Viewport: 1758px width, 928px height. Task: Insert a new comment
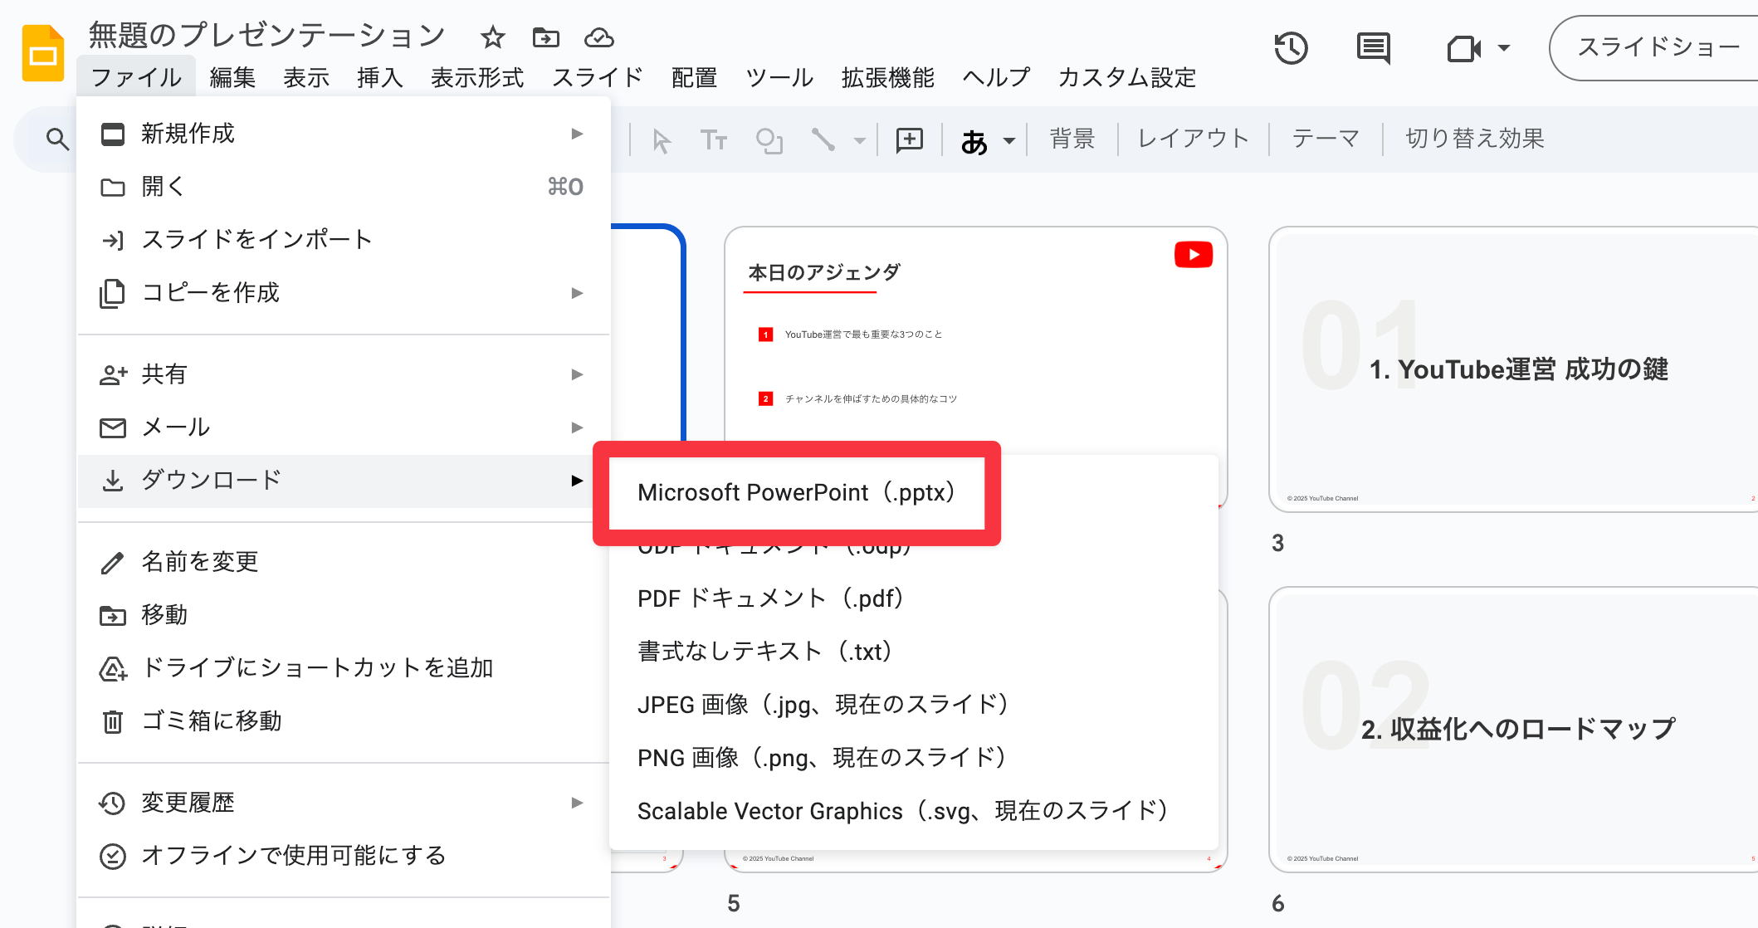[x=908, y=139]
